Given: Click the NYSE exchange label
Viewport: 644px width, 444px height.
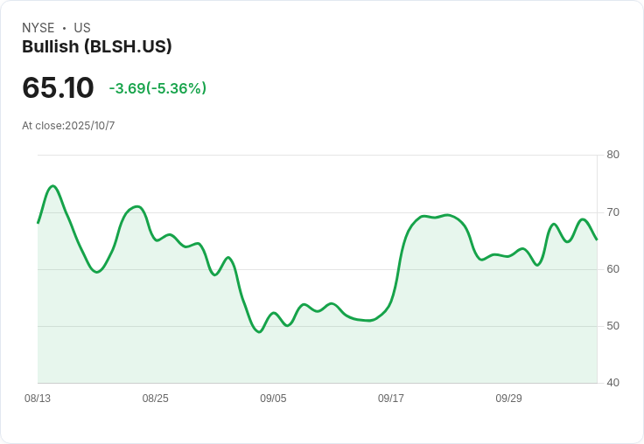Looking at the screenshot, I should [38, 28].
